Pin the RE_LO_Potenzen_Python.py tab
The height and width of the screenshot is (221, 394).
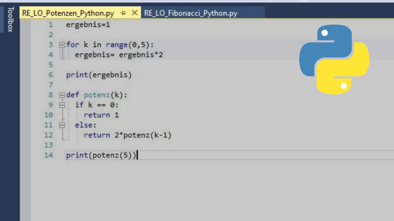point(123,13)
